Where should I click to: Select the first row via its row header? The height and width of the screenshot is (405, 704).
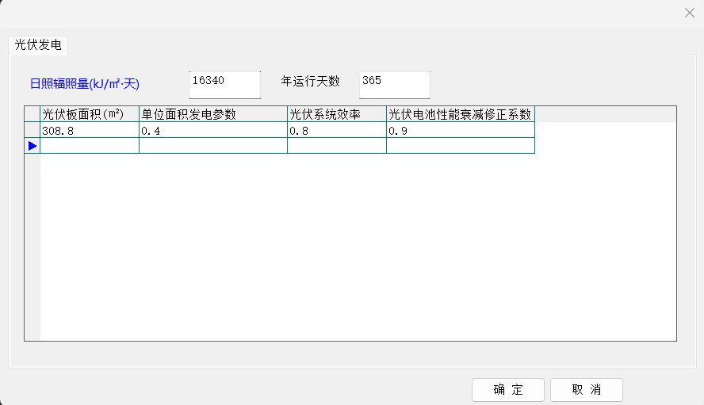pyautogui.click(x=33, y=131)
